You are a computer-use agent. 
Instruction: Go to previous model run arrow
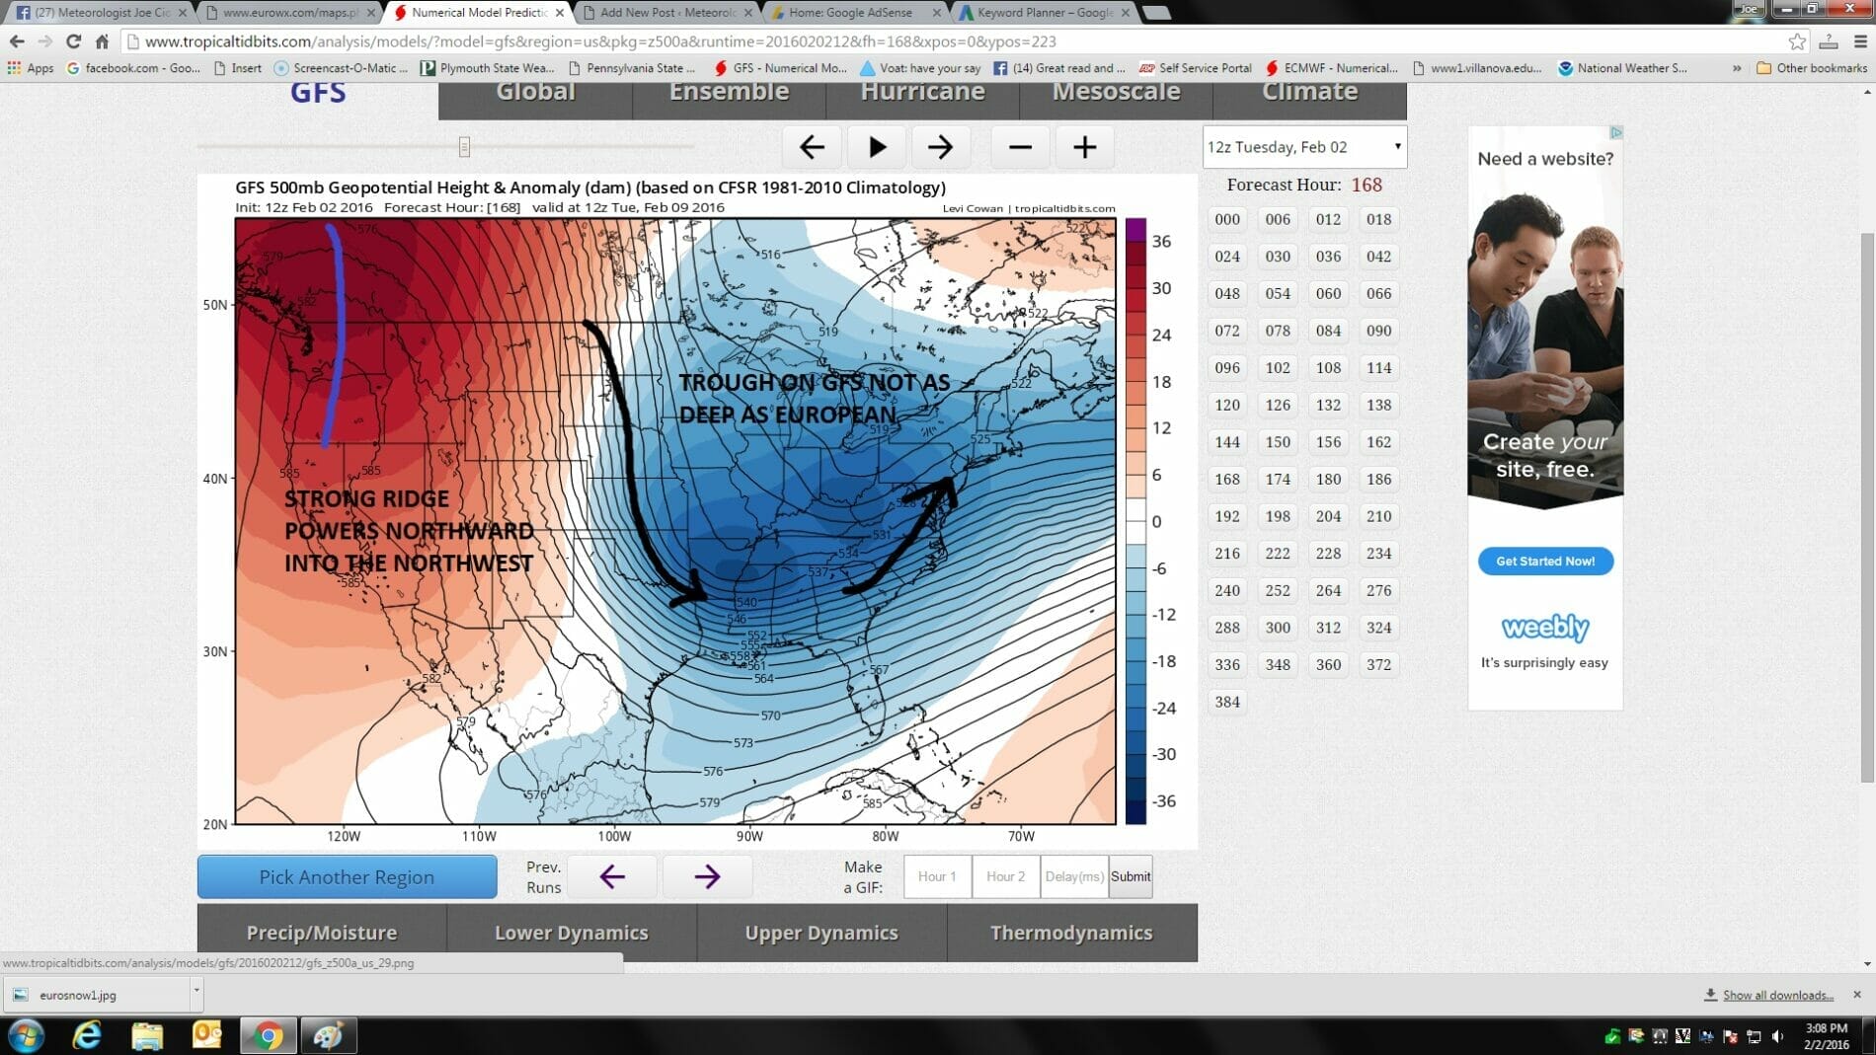(x=612, y=876)
